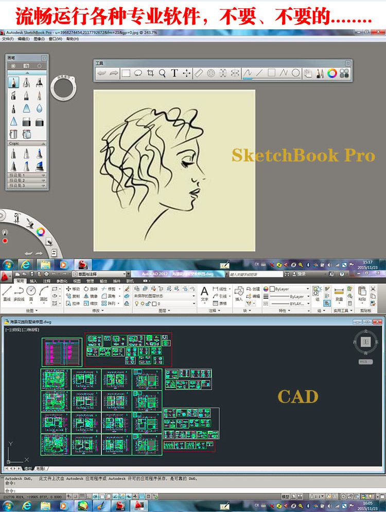The image size is (386, 512).
Task: Click the Move (移动) tool in AutoCAD
Action: 73,289
